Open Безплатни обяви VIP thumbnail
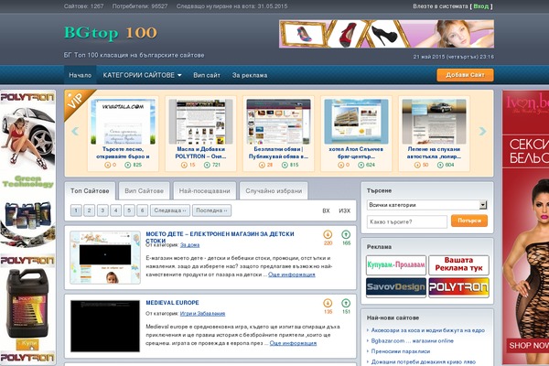The width and height of the screenshot is (549, 366). (x=278, y=122)
